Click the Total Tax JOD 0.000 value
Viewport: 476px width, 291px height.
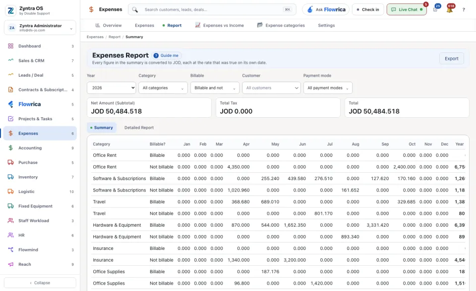click(236, 111)
